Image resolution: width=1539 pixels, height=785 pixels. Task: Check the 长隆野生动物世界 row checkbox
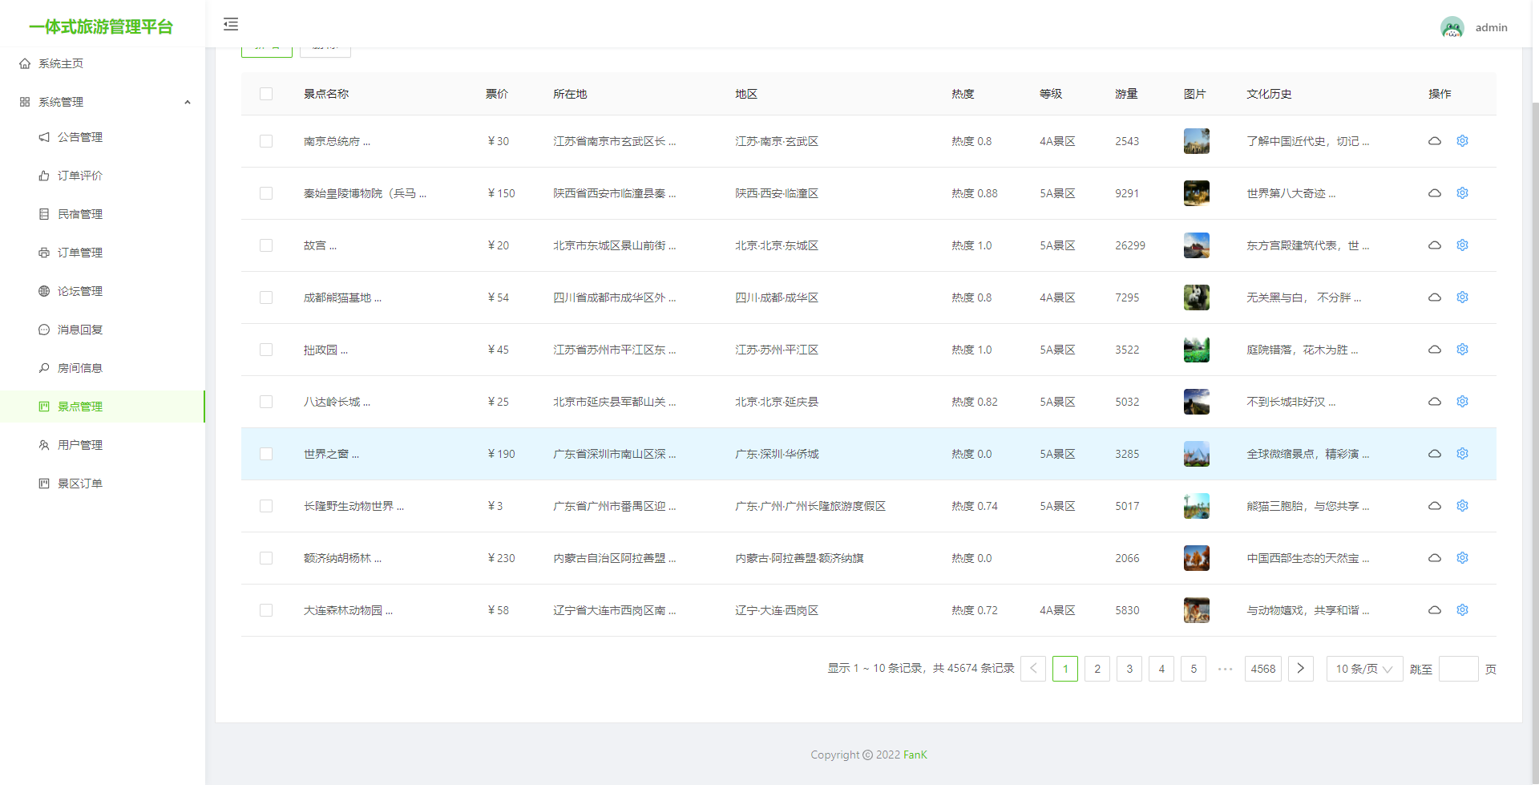coord(266,506)
